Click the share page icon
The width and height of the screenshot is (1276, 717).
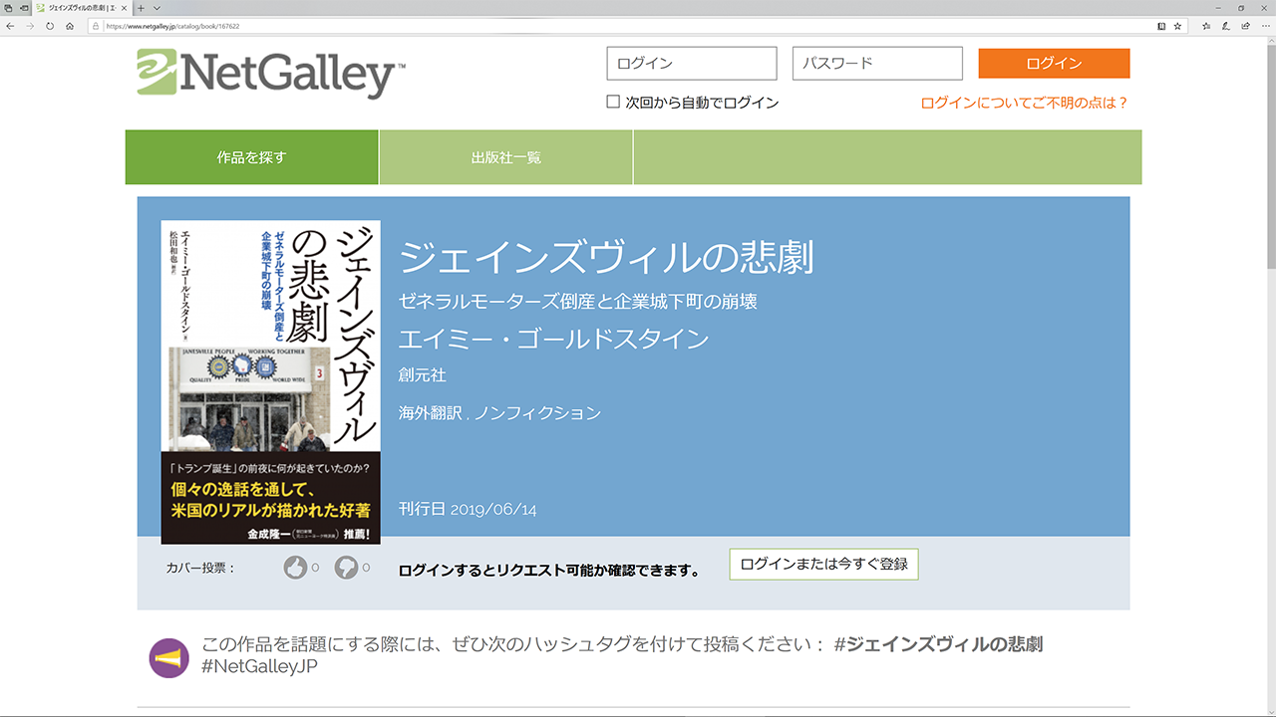click(1246, 26)
